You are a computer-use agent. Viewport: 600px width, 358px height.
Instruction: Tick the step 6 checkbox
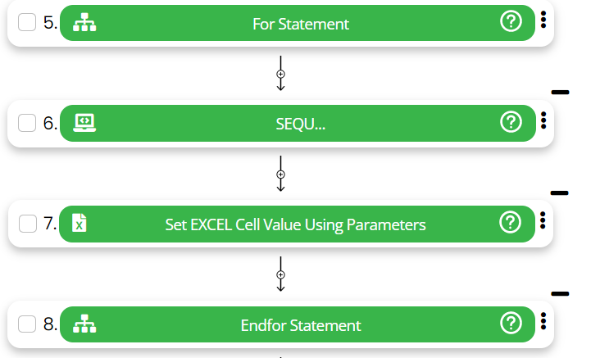[x=27, y=123]
